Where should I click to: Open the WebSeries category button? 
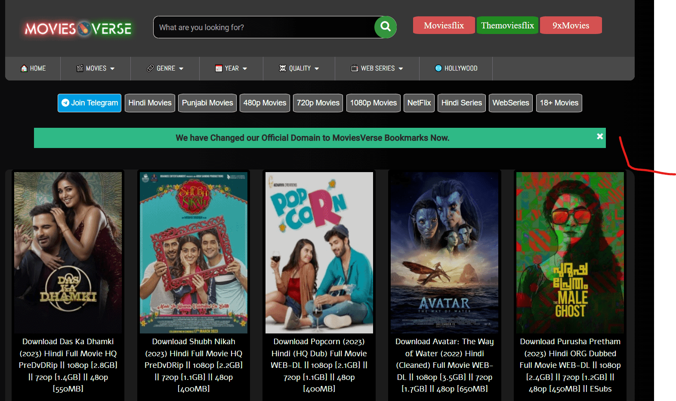(511, 103)
